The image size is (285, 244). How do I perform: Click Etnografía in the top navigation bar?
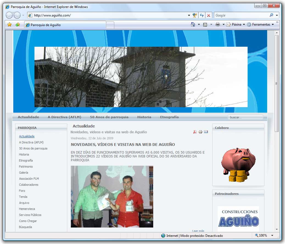click(169, 117)
